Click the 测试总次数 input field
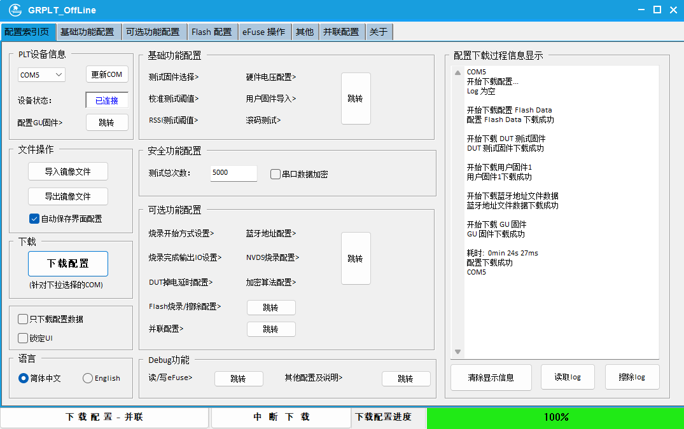Screen dimensions: 684x429 click(x=234, y=173)
